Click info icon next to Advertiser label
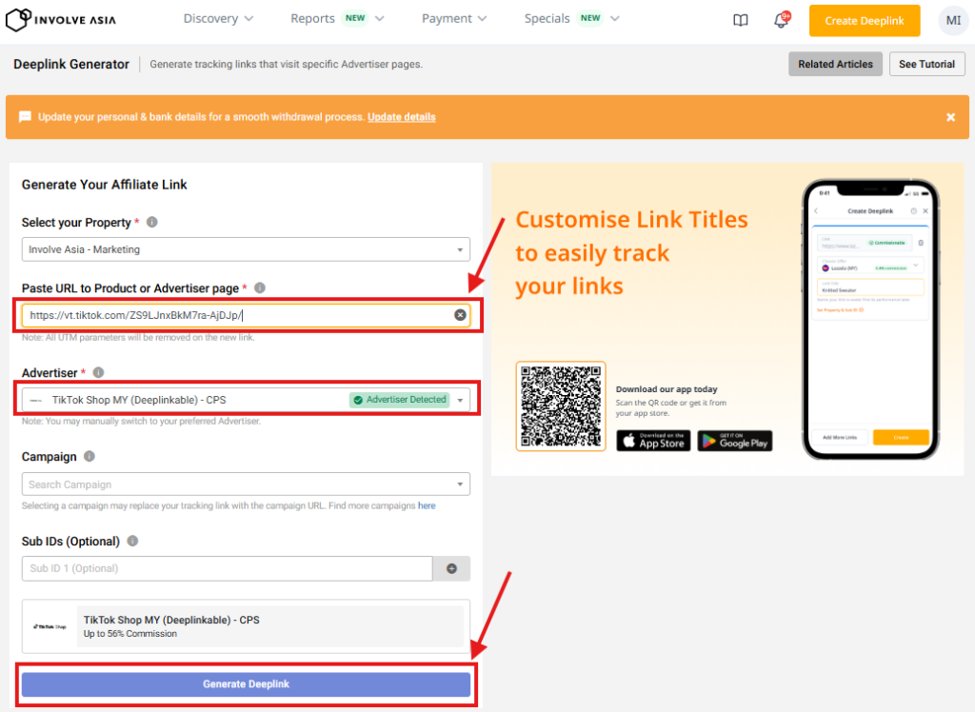The image size is (975, 712). tap(98, 372)
